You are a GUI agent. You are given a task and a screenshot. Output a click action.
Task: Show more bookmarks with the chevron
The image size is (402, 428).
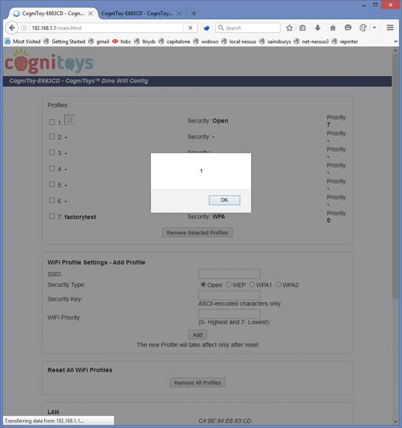coord(396,41)
